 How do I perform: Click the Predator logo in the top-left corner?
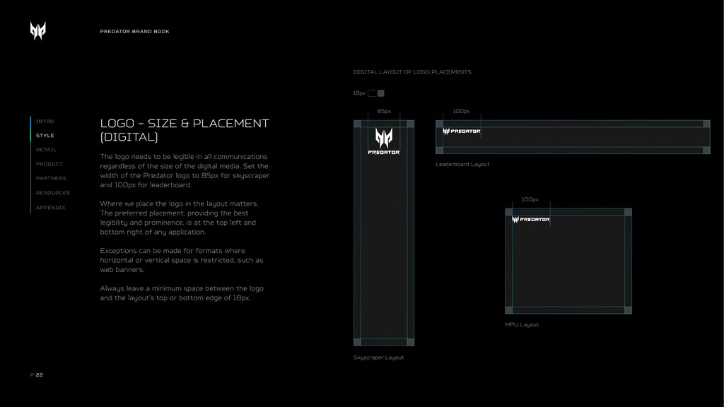click(x=37, y=31)
